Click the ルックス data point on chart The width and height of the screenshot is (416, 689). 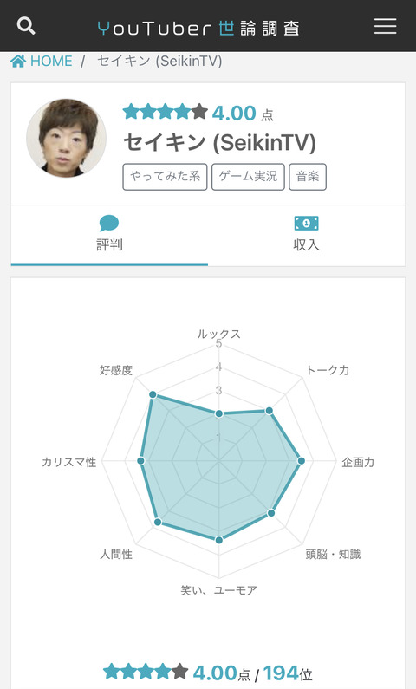pos(218,413)
